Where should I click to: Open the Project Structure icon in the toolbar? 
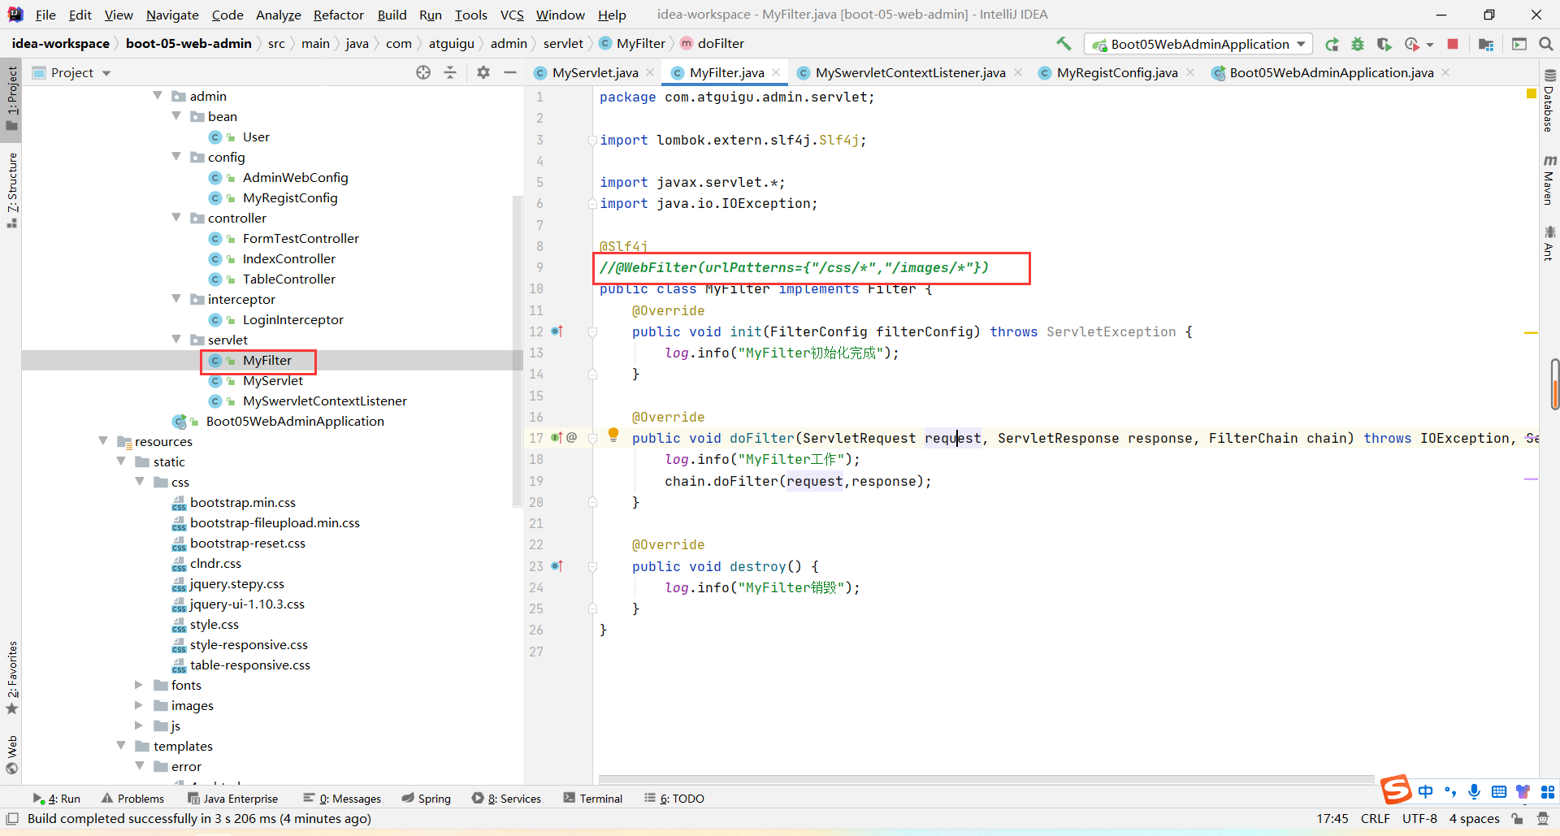pyautogui.click(x=1486, y=44)
